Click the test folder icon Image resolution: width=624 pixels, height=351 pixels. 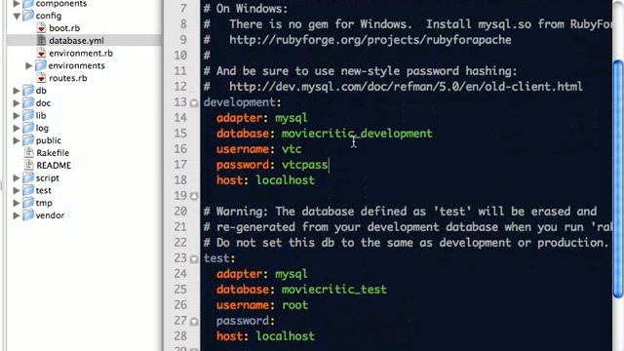[x=28, y=190]
